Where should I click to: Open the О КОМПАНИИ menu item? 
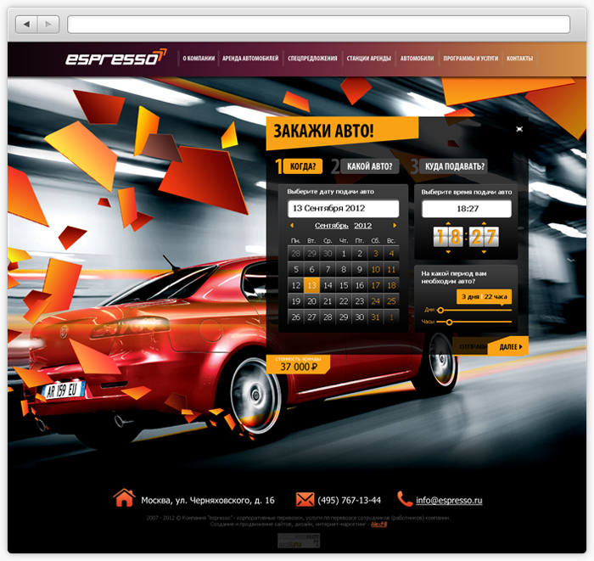[x=199, y=59]
